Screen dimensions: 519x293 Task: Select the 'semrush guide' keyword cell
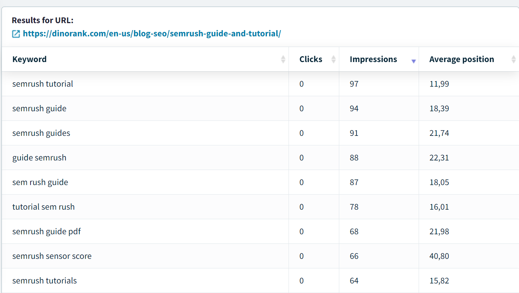click(39, 108)
